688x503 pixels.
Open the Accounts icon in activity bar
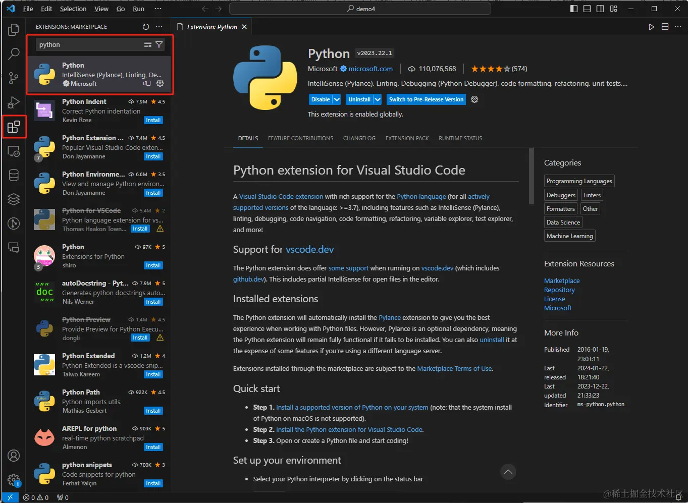tap(14, 456)
